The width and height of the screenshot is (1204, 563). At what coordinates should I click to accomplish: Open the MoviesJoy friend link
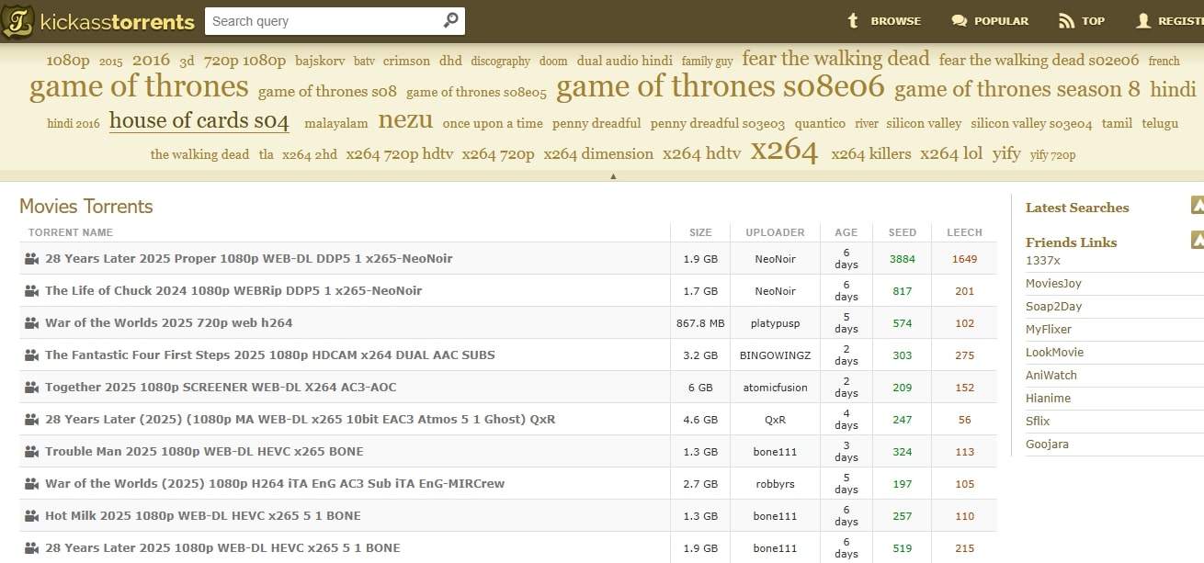[x=1053, y=283]
